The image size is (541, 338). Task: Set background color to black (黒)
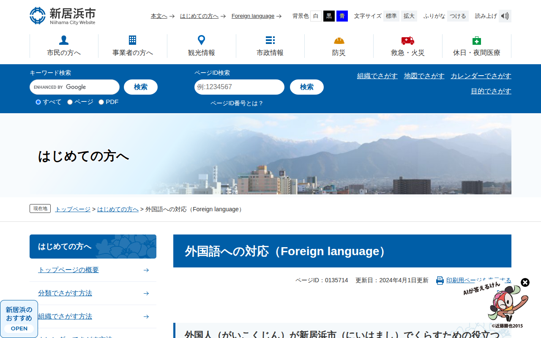click(x=329, y=16)
